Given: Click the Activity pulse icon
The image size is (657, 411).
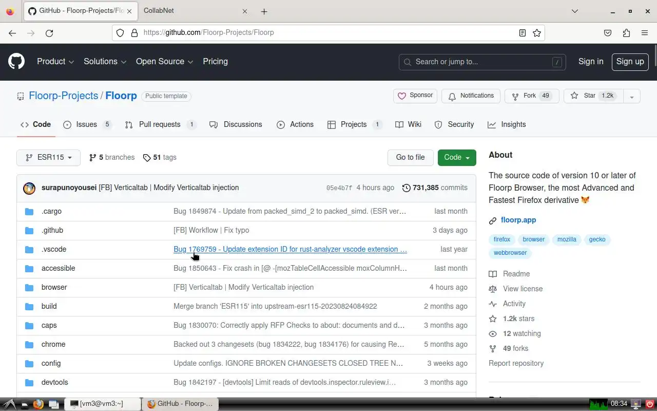Looking at the screenshot, I should coord(493,304).
